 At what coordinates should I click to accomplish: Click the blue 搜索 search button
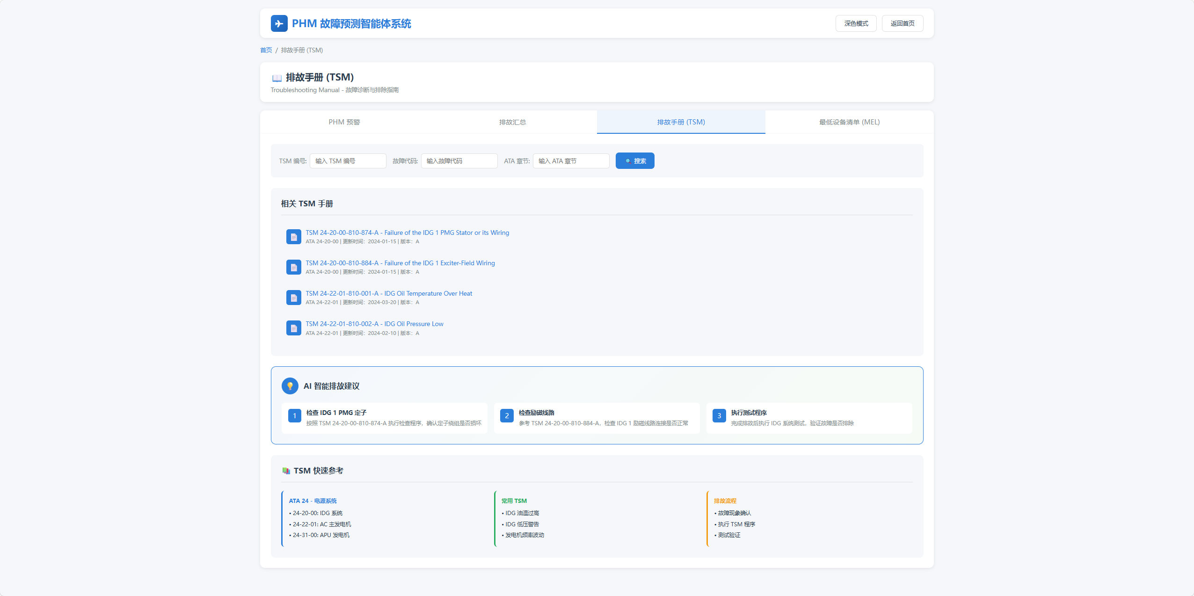click(x=635, y=161)
